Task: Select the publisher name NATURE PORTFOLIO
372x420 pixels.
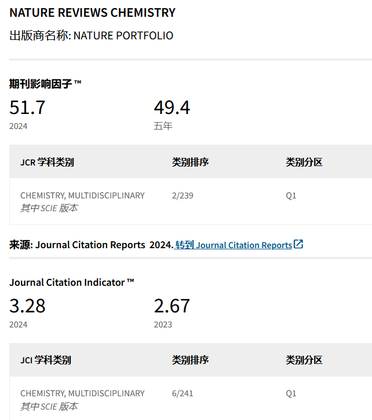Action: tap(123, 35)
